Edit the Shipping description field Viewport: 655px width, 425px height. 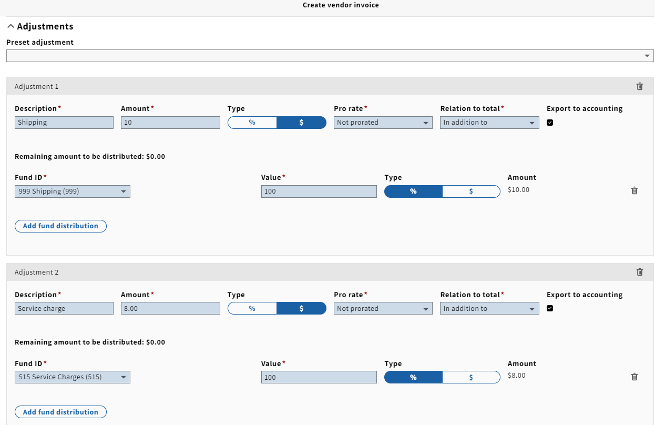pyautogui.click(x=64, y=123)
